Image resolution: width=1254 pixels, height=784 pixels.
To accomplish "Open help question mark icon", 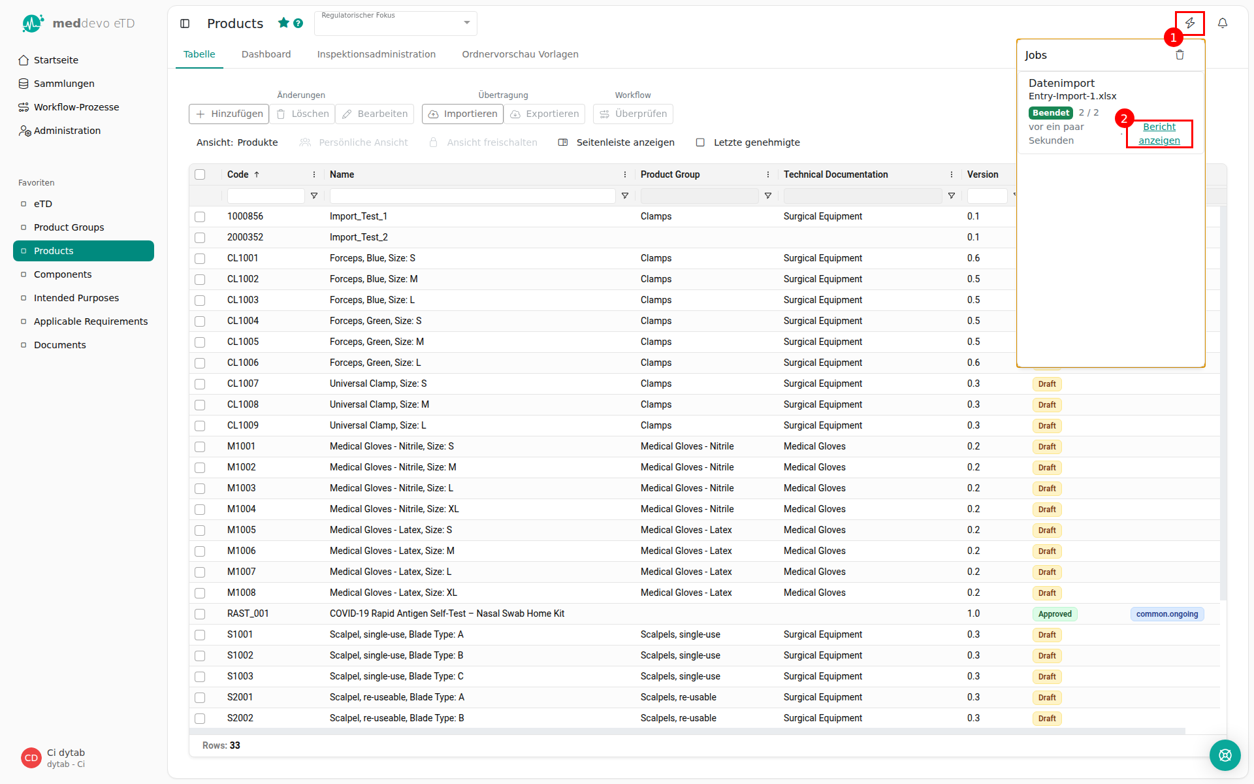I will [x=298, y=23].
